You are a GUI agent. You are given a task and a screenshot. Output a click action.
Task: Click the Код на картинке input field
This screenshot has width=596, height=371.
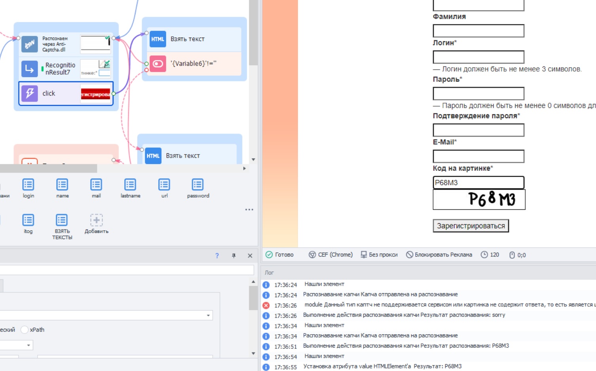(479, 183)
